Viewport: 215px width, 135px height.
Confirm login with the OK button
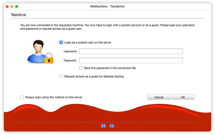pyautogui.click(x=183, y=97)
